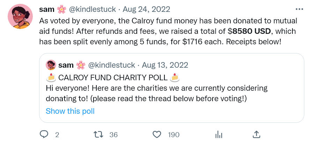This screenshot has height=149, width=312.
Task: Open the @kindlestuck handle in main tweet
Action: [92, 9]
